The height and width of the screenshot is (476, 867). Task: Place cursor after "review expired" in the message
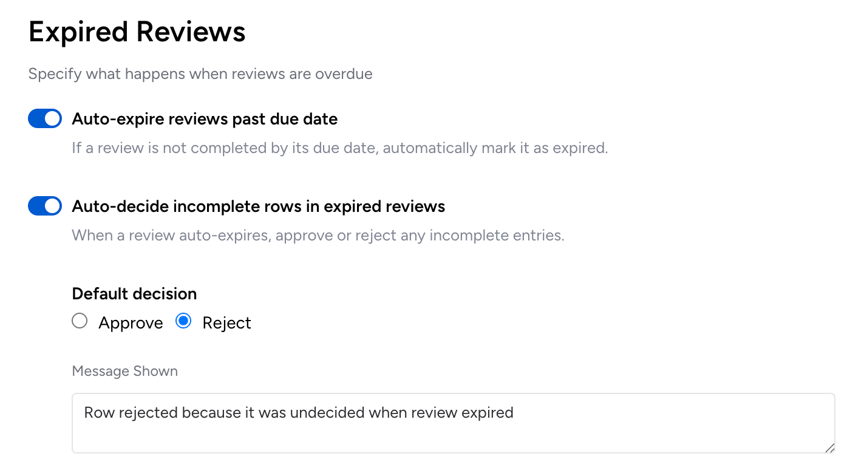[514, 413]
